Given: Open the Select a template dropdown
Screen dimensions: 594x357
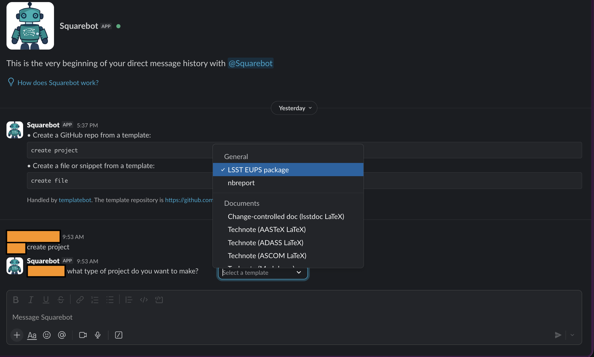Looking at the screenshot, I should 263,273.
